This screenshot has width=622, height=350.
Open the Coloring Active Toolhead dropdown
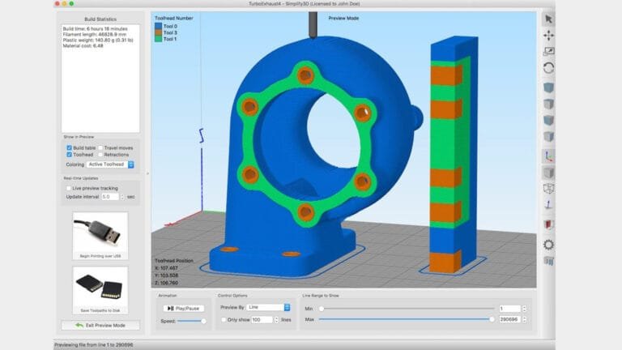[110, 164]
